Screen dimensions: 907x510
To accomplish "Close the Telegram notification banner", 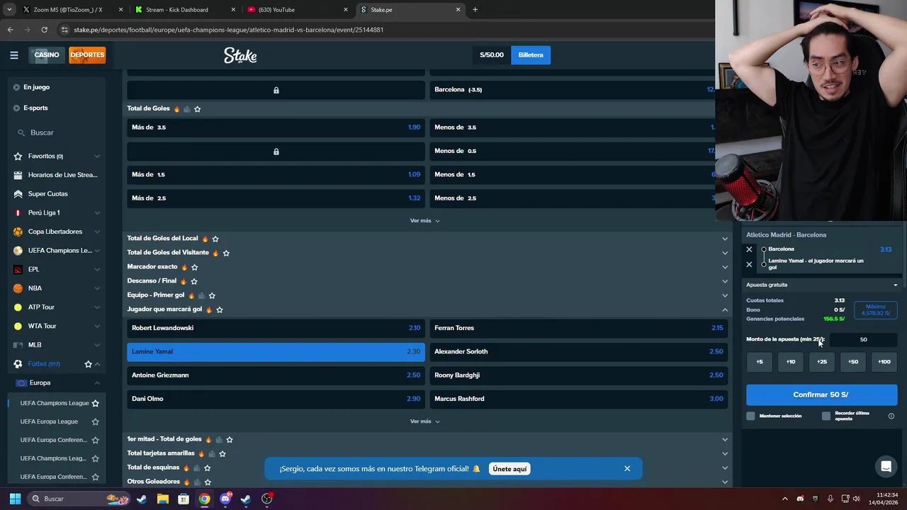I will click(x=627, y=468).
